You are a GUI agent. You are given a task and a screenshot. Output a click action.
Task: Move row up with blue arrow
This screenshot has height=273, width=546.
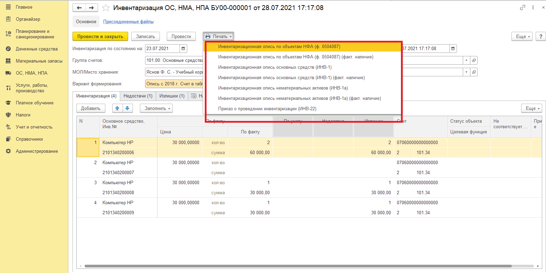[117, 108]
